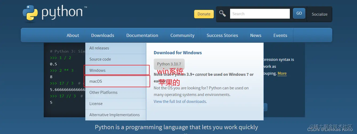
Task: Select Alternative Implementations entry
Action: (x=116, y=115)
